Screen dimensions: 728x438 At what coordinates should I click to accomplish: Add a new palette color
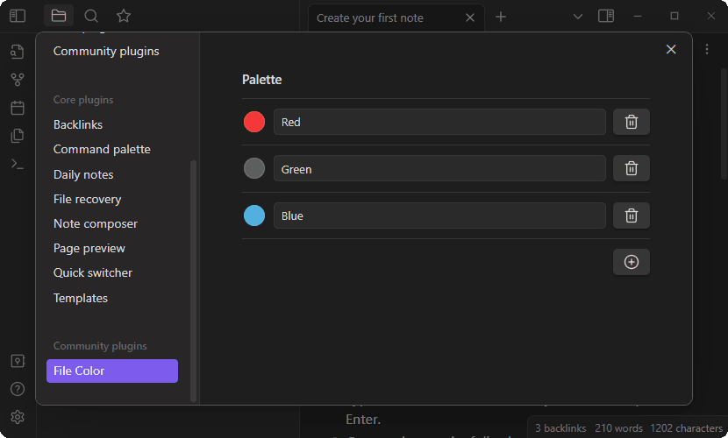(x=631, y=262)
